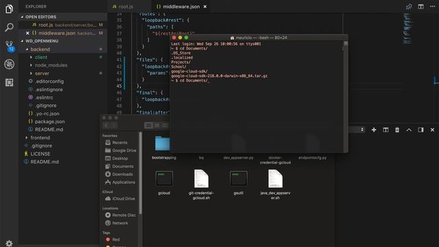Open the .eslintrc file
439x247 pixels.
(x=44, y=97)
